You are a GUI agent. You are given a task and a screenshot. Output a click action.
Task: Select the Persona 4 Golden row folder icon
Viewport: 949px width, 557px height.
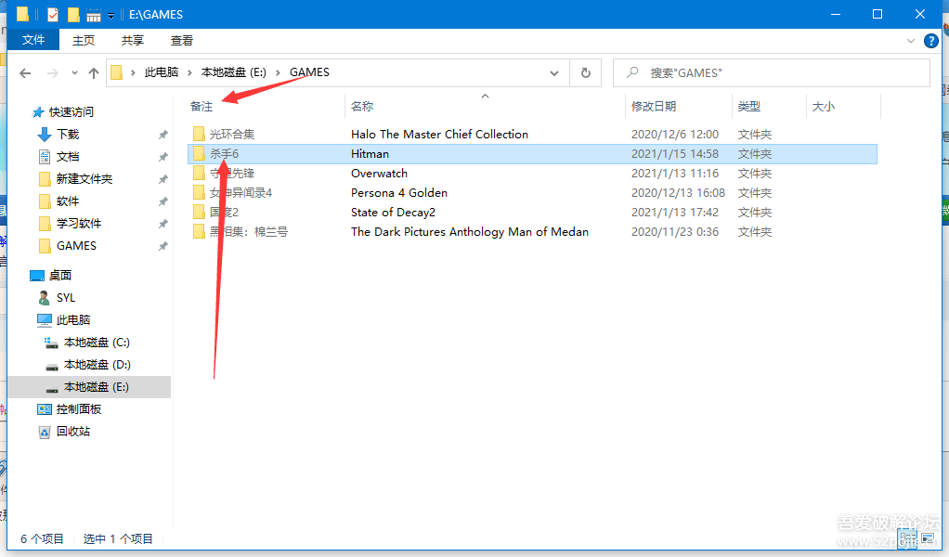tap(199, 192)
